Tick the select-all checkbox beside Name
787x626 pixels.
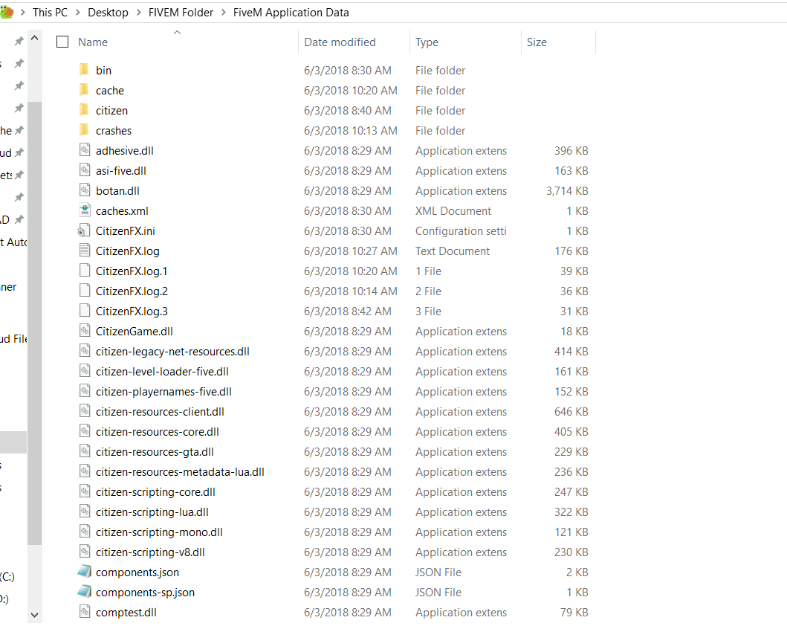62,42
